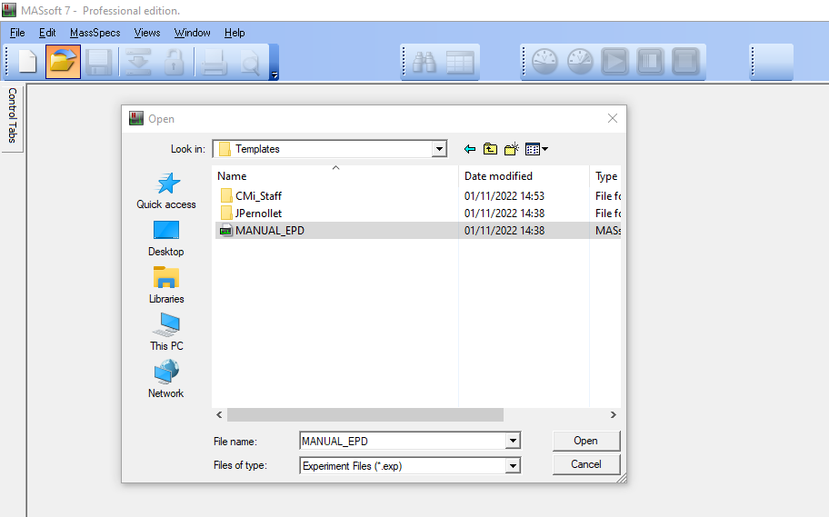Open the MassSpecs menu
Image resolution: width=829 pixels, height=517 pixels.
[95, 33]
